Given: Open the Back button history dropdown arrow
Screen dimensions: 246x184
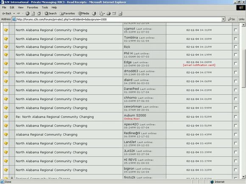Looking at the screenshot, I should (x=14, y=14).
